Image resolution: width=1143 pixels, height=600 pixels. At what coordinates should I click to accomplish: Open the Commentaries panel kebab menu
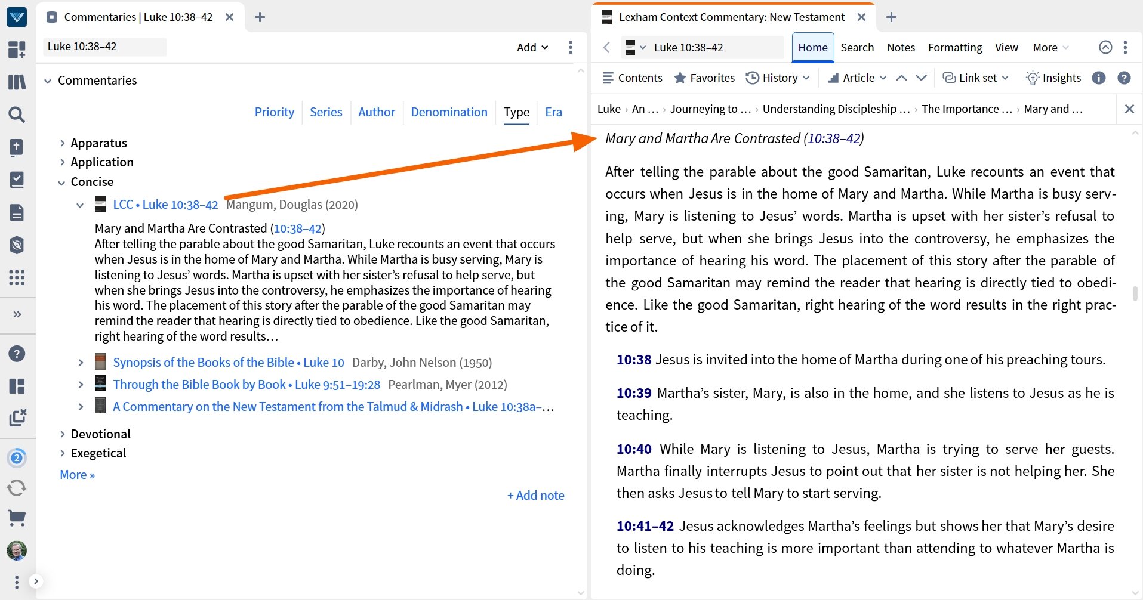click(x=571, y=47)
